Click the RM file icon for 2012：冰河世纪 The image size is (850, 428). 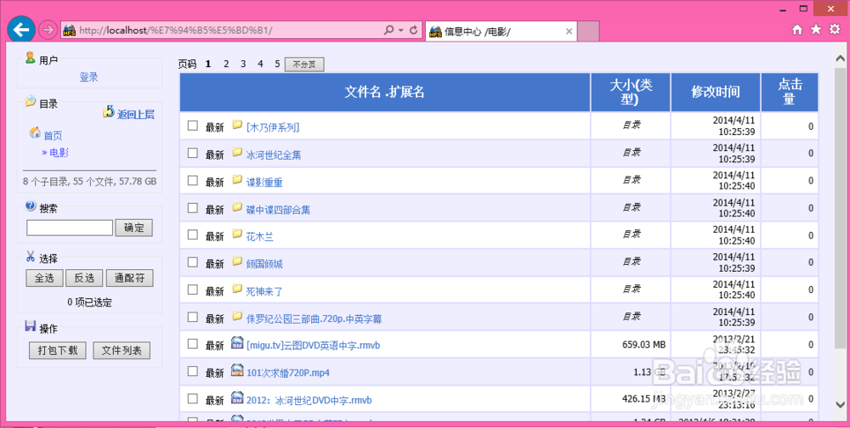point(237,398)
